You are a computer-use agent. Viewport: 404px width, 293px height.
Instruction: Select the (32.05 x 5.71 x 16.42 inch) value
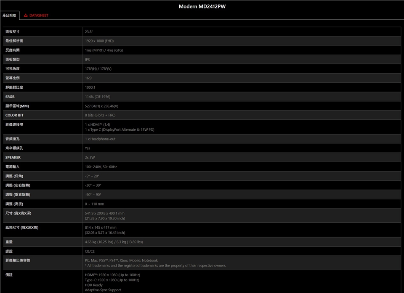[x=105, y=232]
